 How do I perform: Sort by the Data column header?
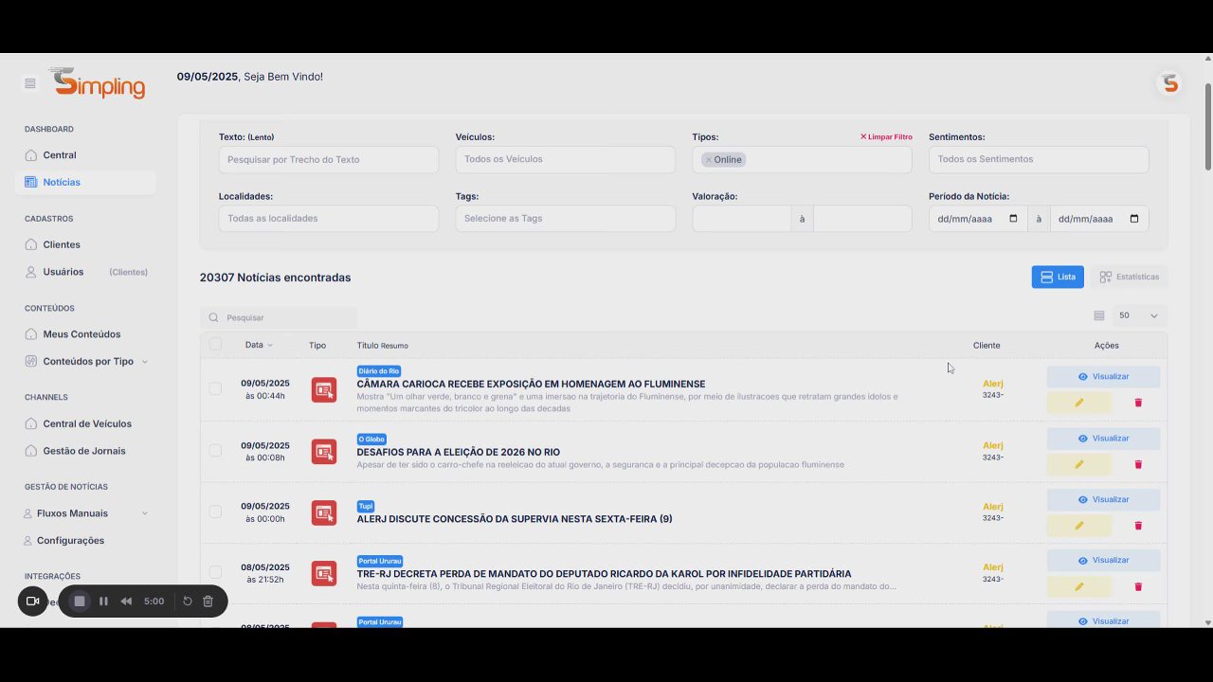pos(259,345)
